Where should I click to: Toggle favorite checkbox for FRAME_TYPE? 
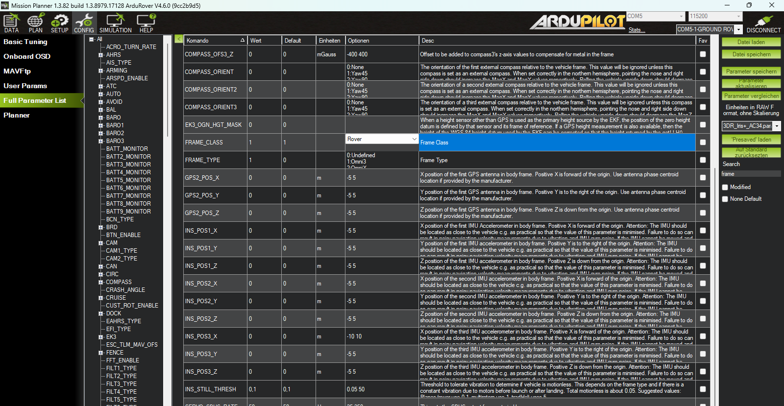(x=703, y=160)
